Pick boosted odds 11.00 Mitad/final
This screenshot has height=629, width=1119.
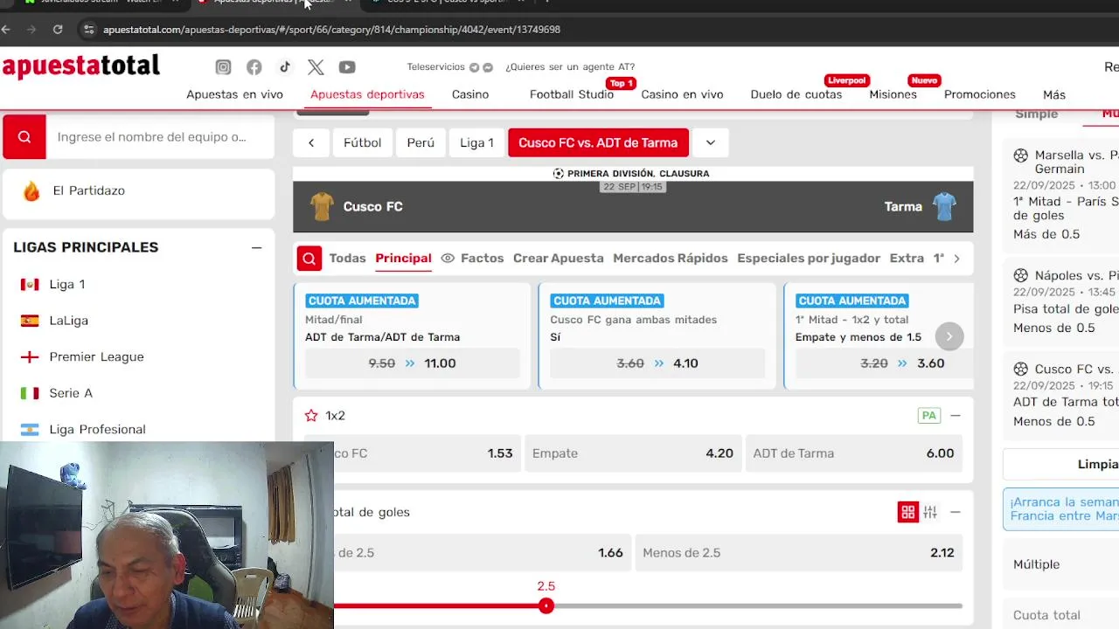pos(412,363)
